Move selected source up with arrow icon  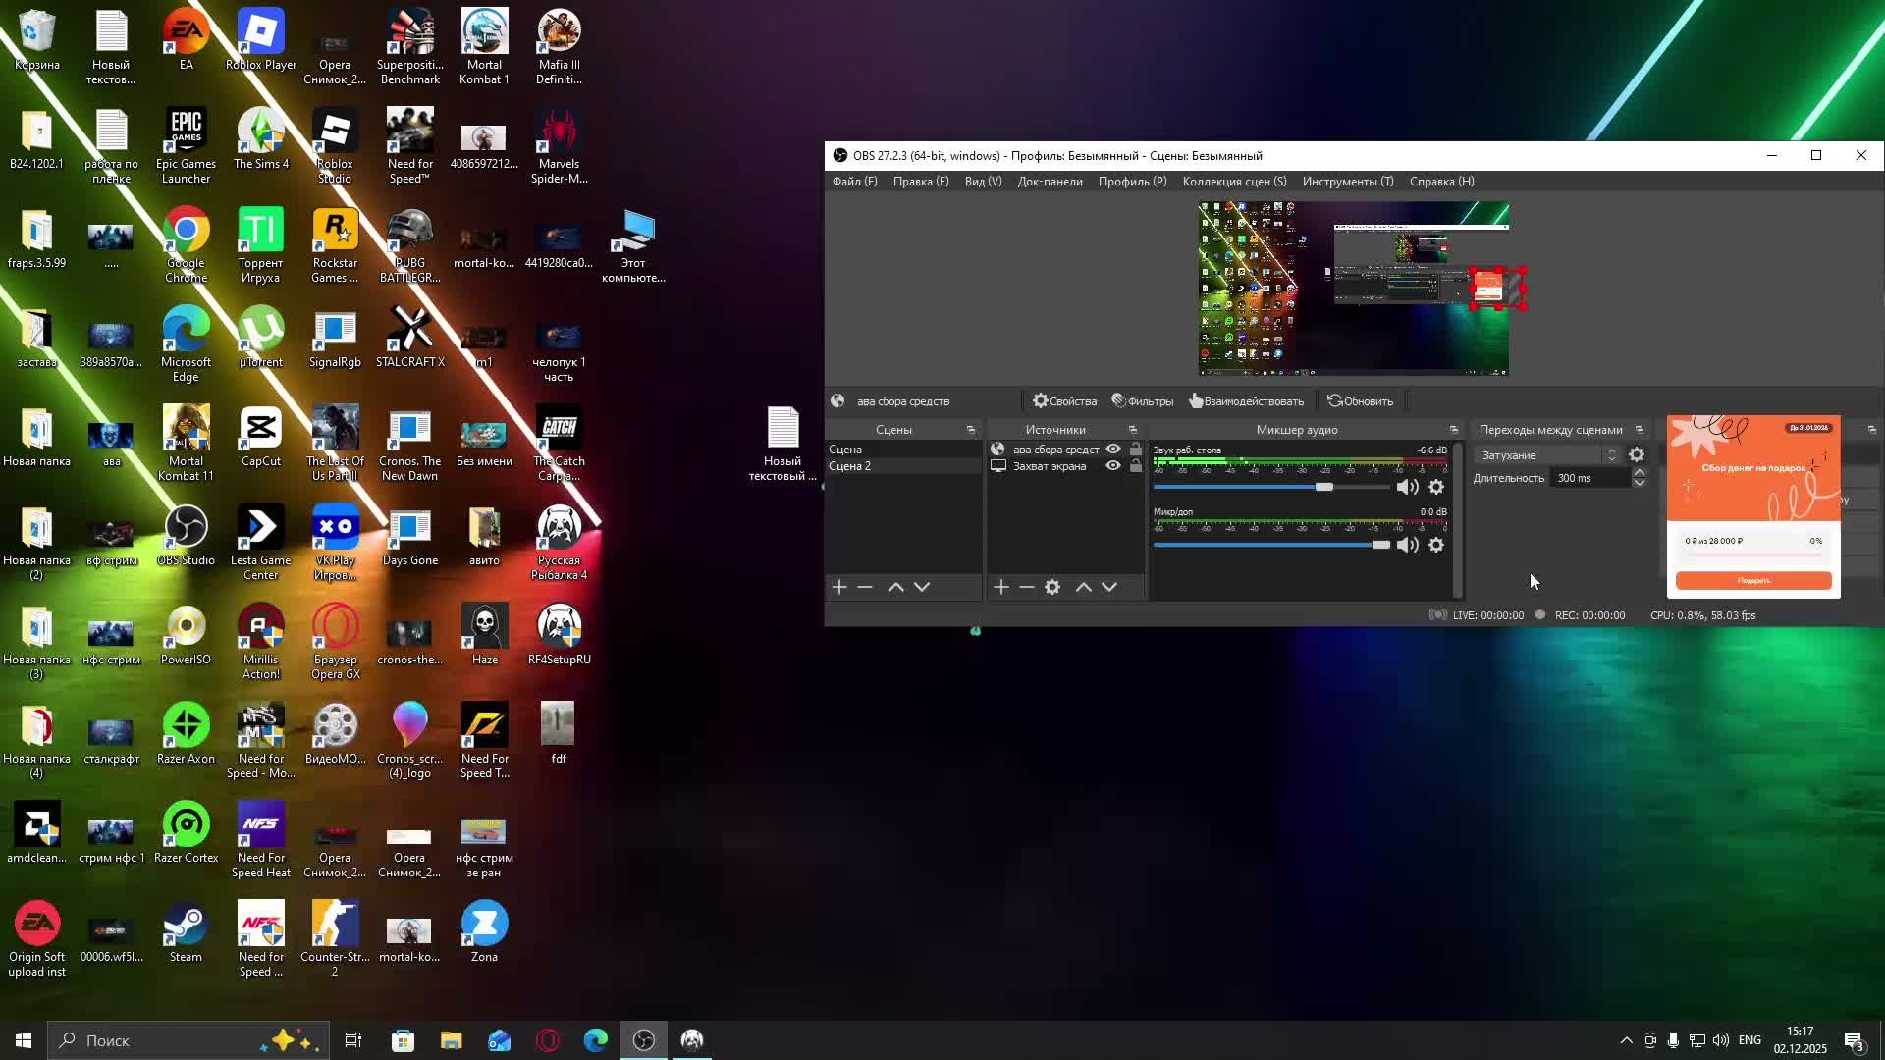(1084, 587)
